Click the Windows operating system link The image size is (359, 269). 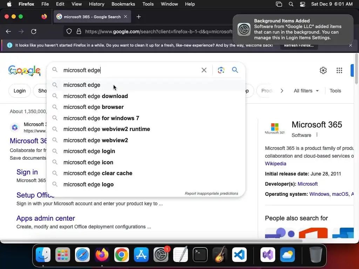(319, 194)
